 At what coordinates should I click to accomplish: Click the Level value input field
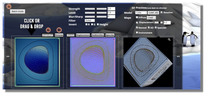(111, 13)
